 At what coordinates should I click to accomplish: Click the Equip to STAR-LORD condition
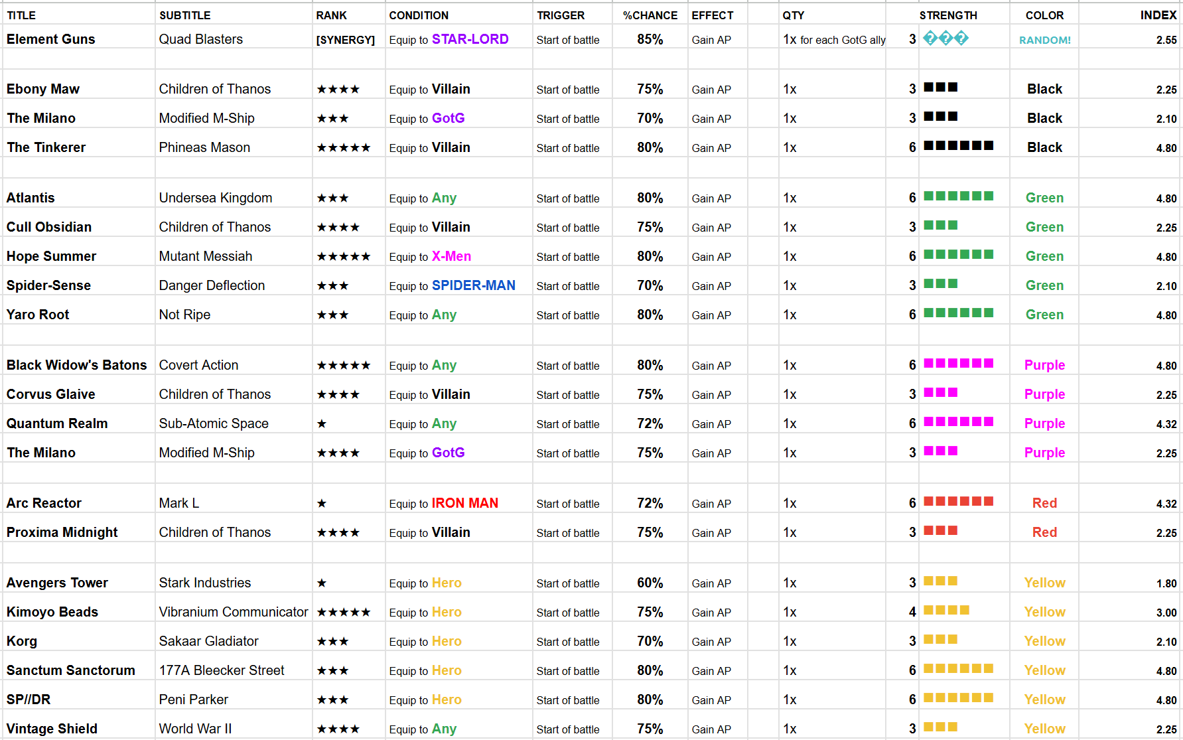pyautogui.click(x=449, y=39)
